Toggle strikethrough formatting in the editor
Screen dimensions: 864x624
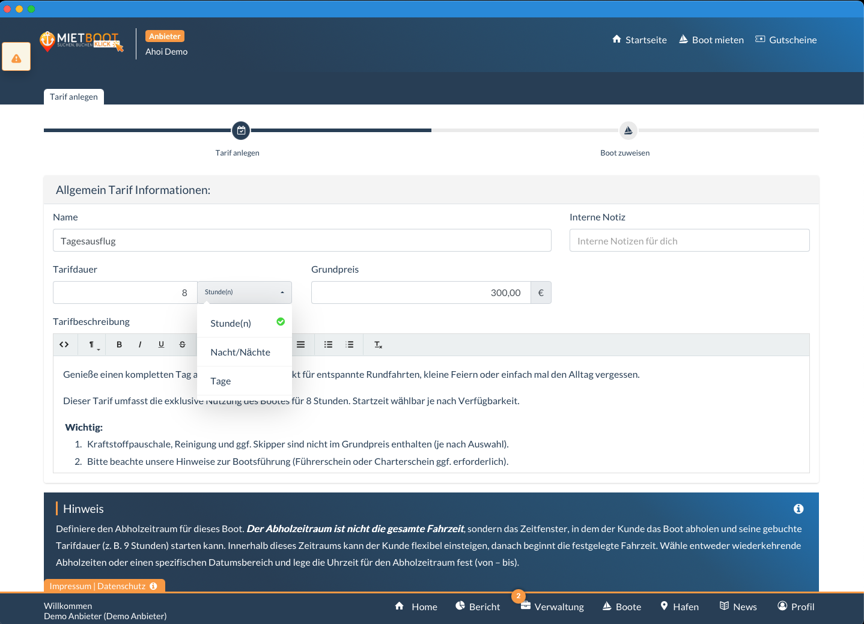tap(182, 345)
